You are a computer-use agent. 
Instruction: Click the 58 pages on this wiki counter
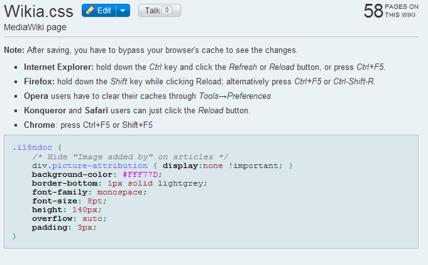coord(391,11)
